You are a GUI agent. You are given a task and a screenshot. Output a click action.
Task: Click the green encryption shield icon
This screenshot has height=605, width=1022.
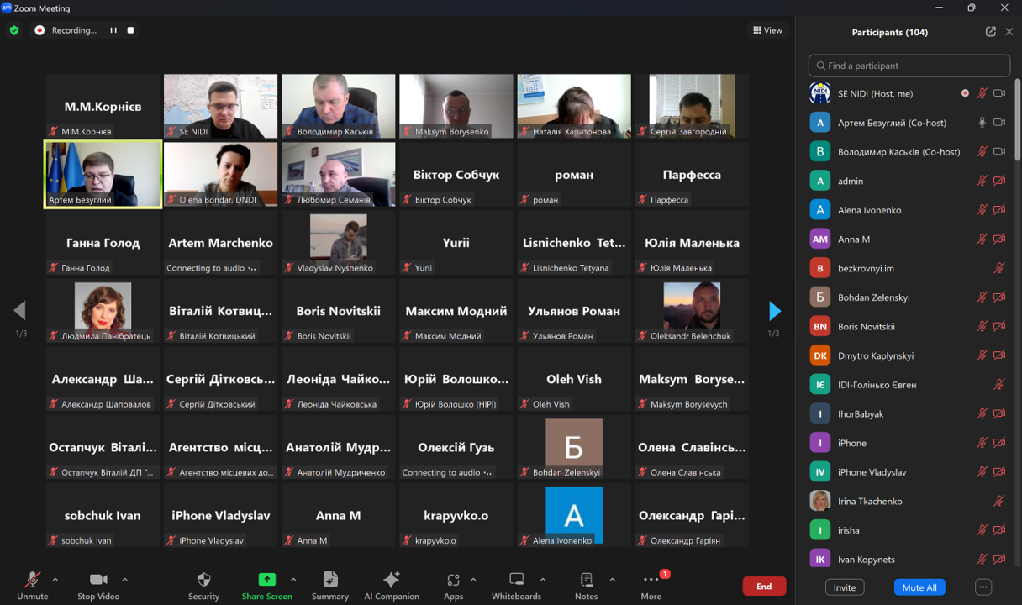click(14, 30)
